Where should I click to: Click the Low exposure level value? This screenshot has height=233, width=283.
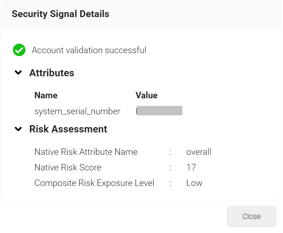pos(194,183)
